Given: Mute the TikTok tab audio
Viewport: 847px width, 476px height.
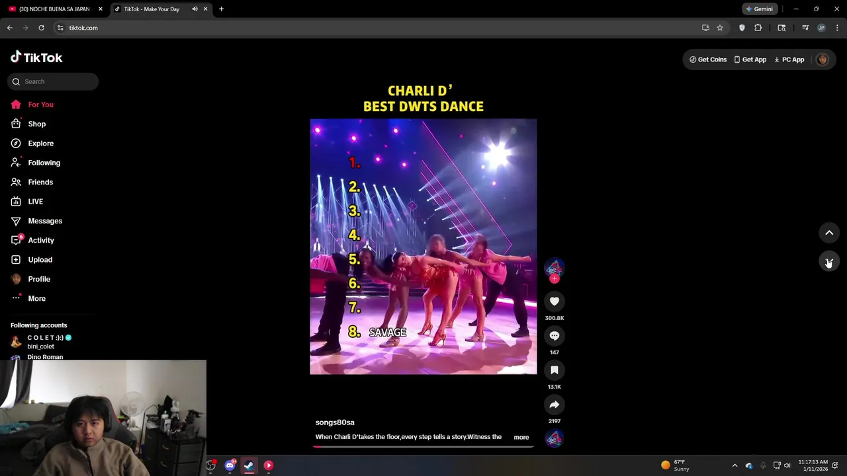Looking at the screenshot, I should pyautogui.click(x=195, y=9).
